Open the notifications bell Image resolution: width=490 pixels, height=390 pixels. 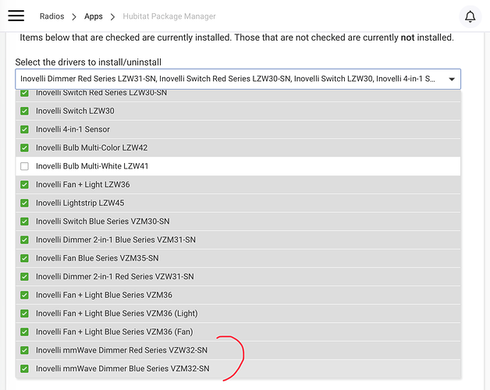pyautogui.click(x=470, y=16)
